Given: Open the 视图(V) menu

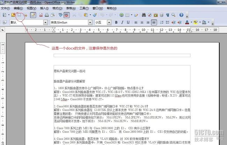Looking at the screenshot, I should (31, 8).
